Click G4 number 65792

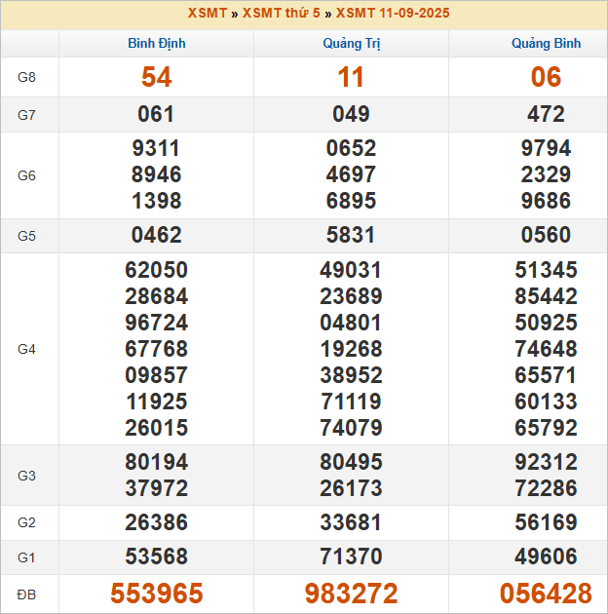[x=547, y=428]
